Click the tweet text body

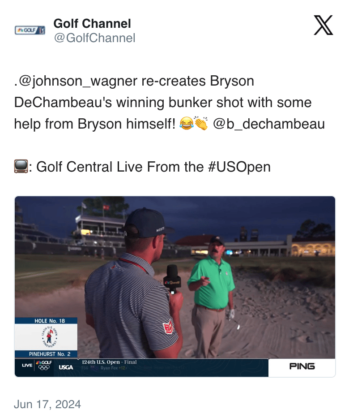pos(170,124)
